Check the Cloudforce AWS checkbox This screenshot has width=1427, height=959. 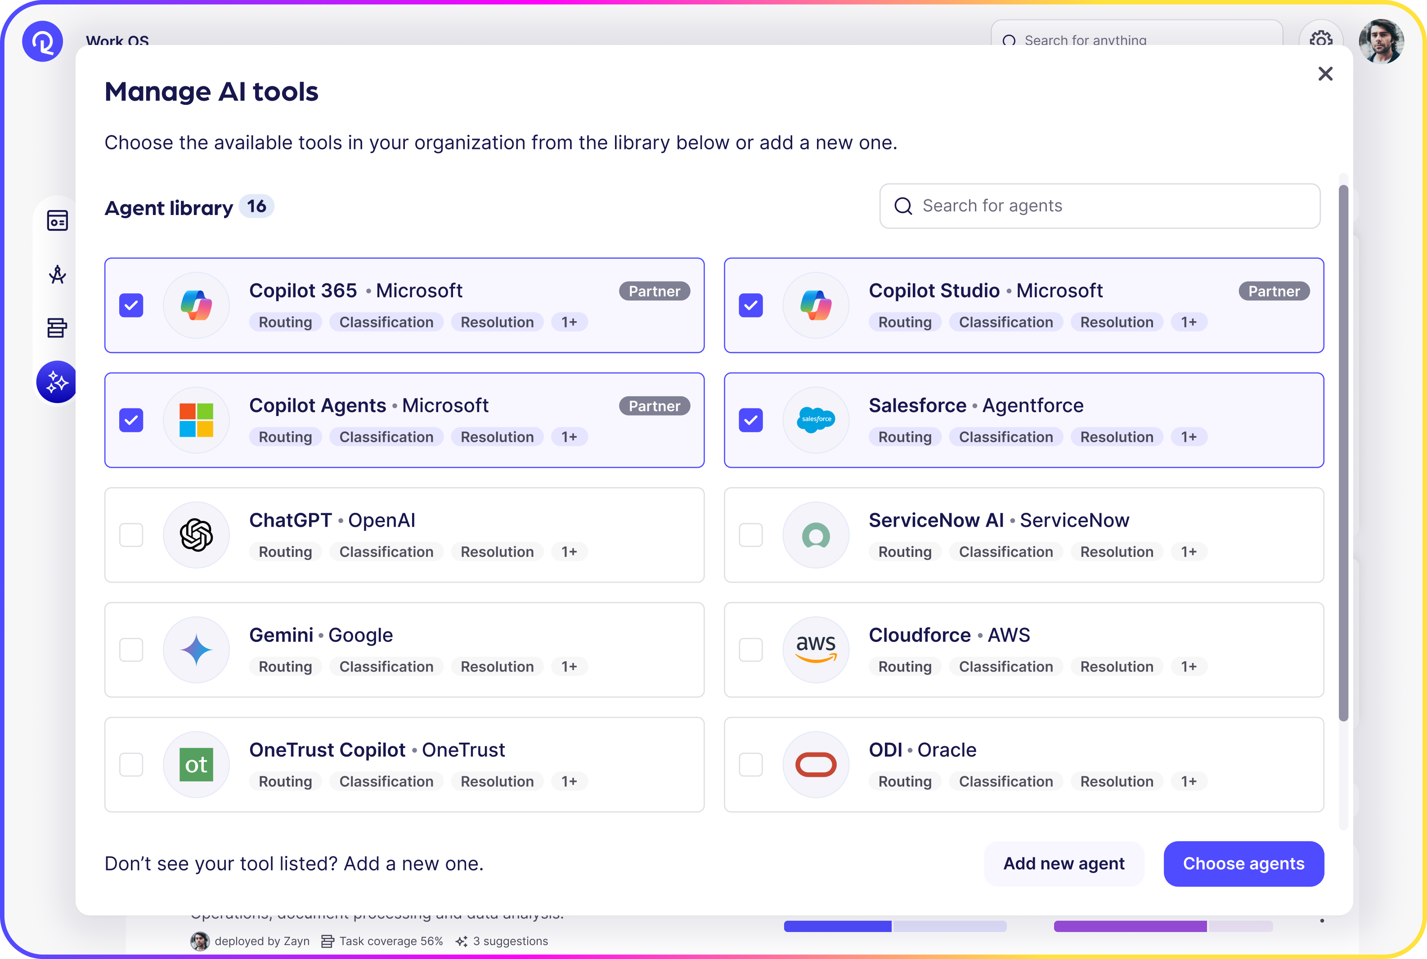point(750,650)
